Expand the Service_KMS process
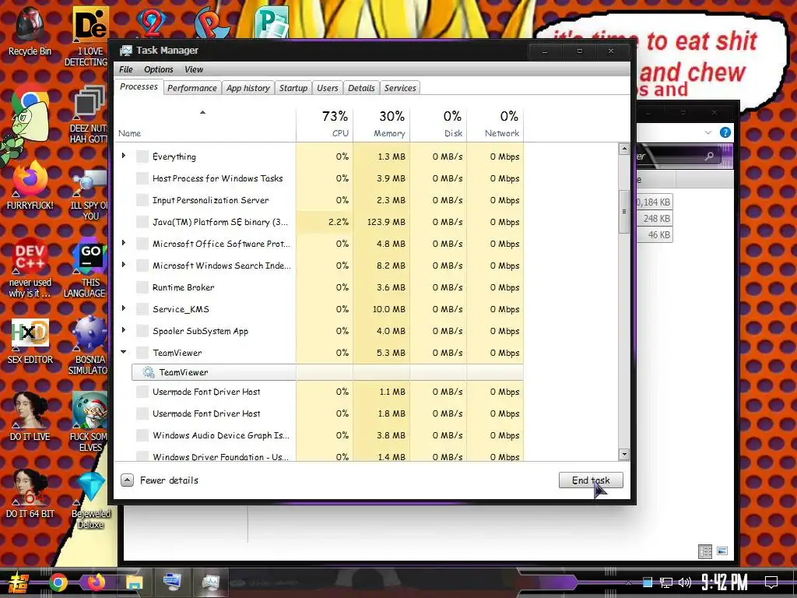797x598 pixels. [x=124, y=308]
